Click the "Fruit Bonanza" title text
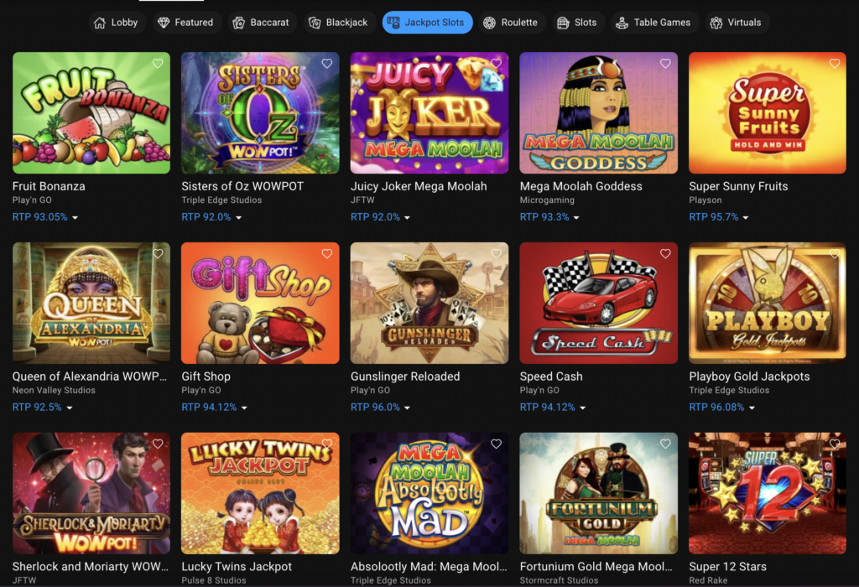Viewport: 859px width, 587px height. pyautogui.click(x=49, y=186)
